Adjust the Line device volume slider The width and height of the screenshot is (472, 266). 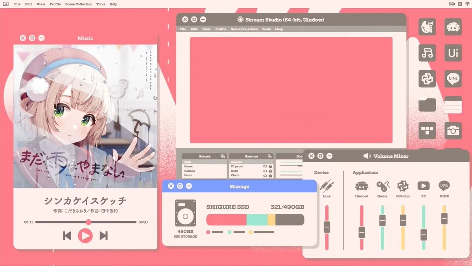click(x=326, y=227)
